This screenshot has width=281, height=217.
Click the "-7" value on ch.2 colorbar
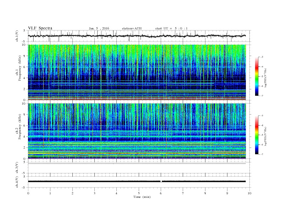[262, 154]
